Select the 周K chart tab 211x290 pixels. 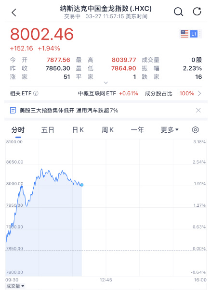[107, 130]
